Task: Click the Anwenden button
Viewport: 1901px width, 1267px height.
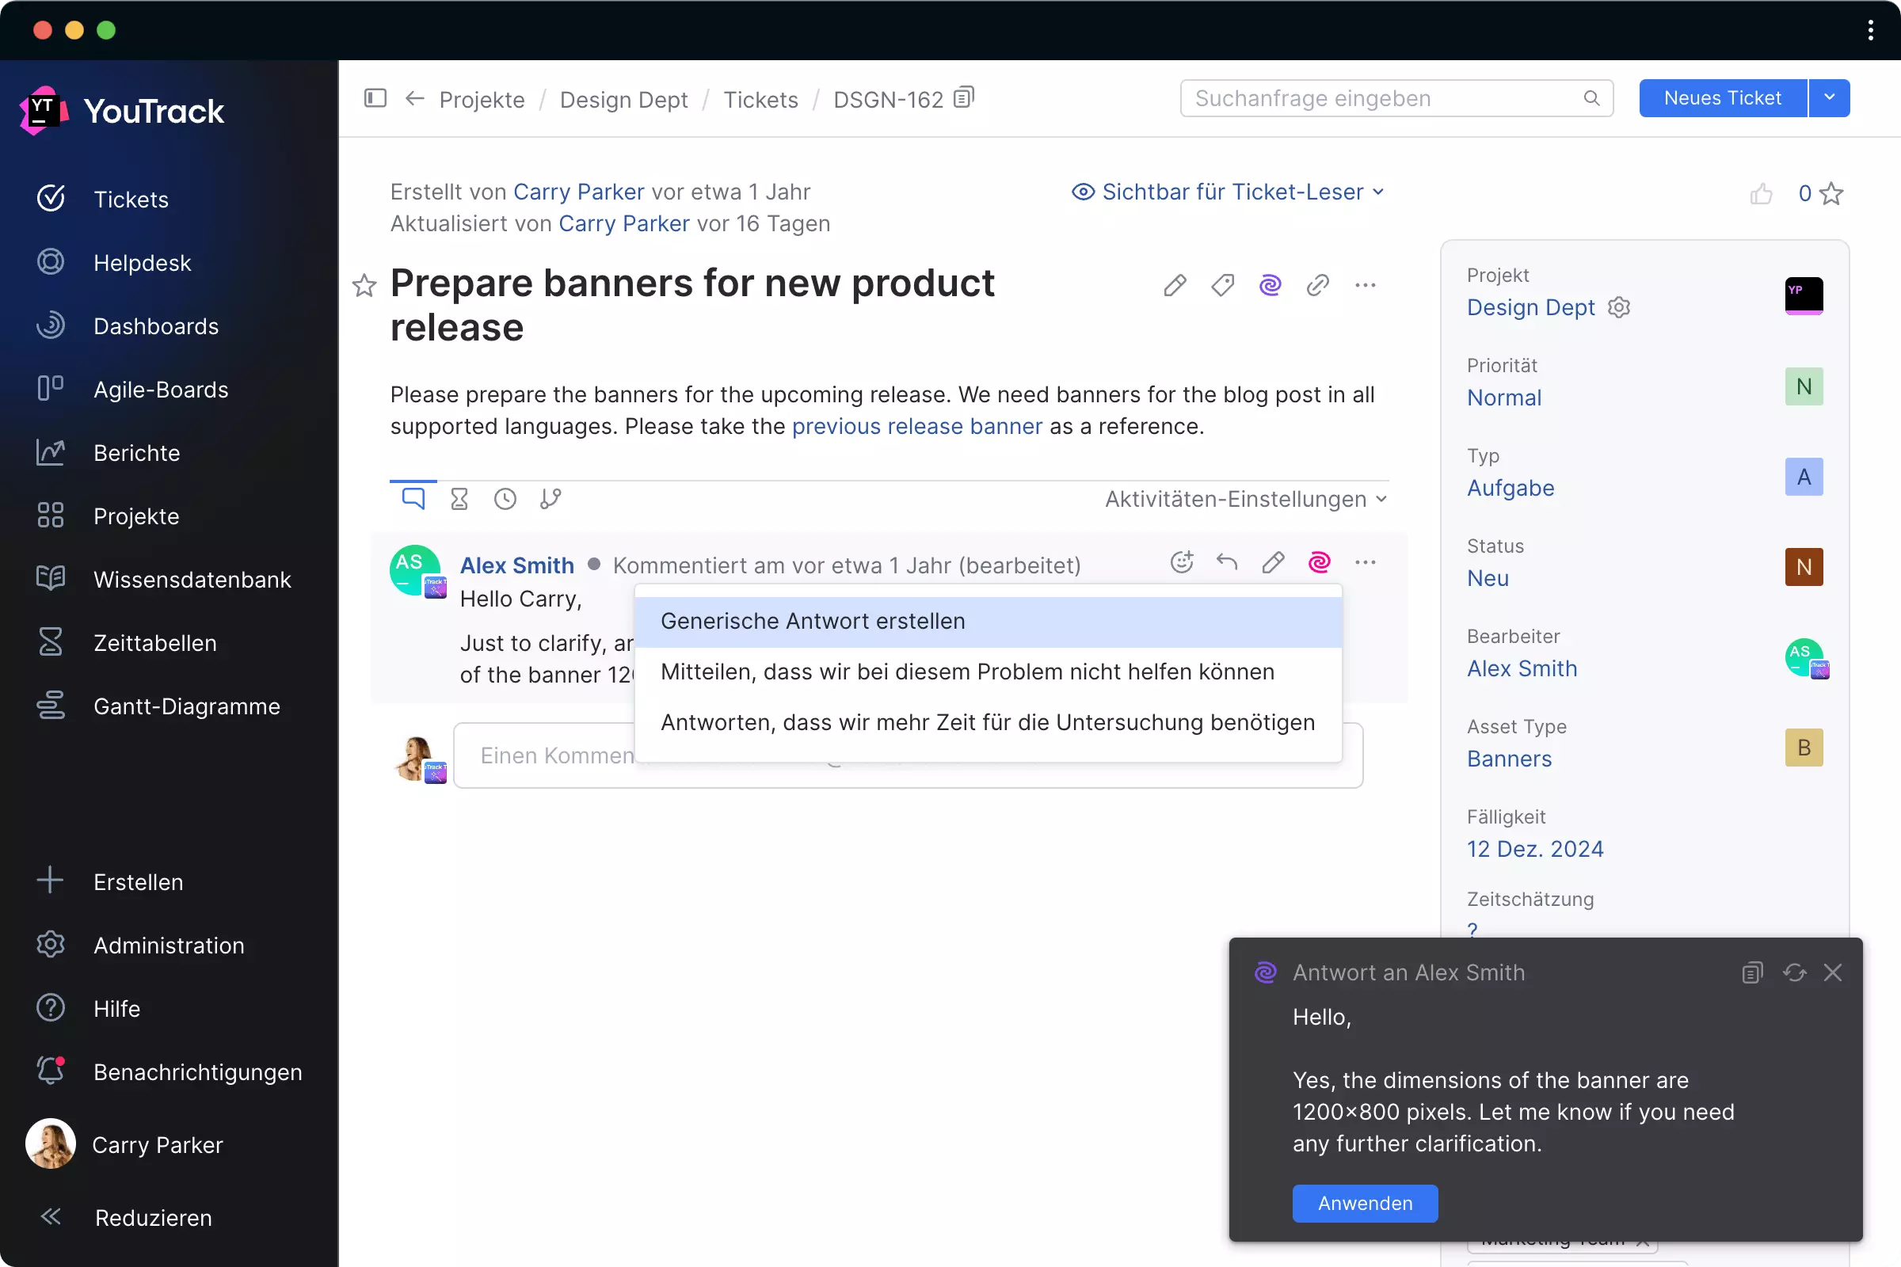Action: [1364, 1202]
